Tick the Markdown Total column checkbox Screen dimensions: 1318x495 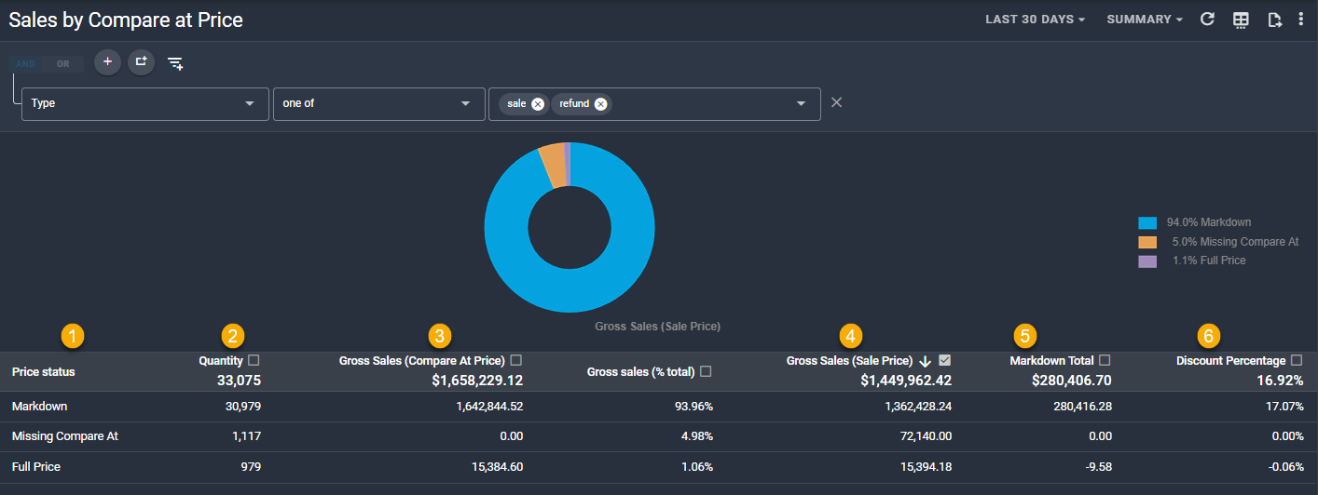[x=1105, y=360]
